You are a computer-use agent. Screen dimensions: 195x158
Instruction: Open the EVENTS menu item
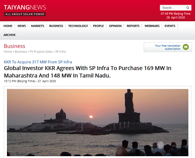pyautogui.click(x=170, y=26)
